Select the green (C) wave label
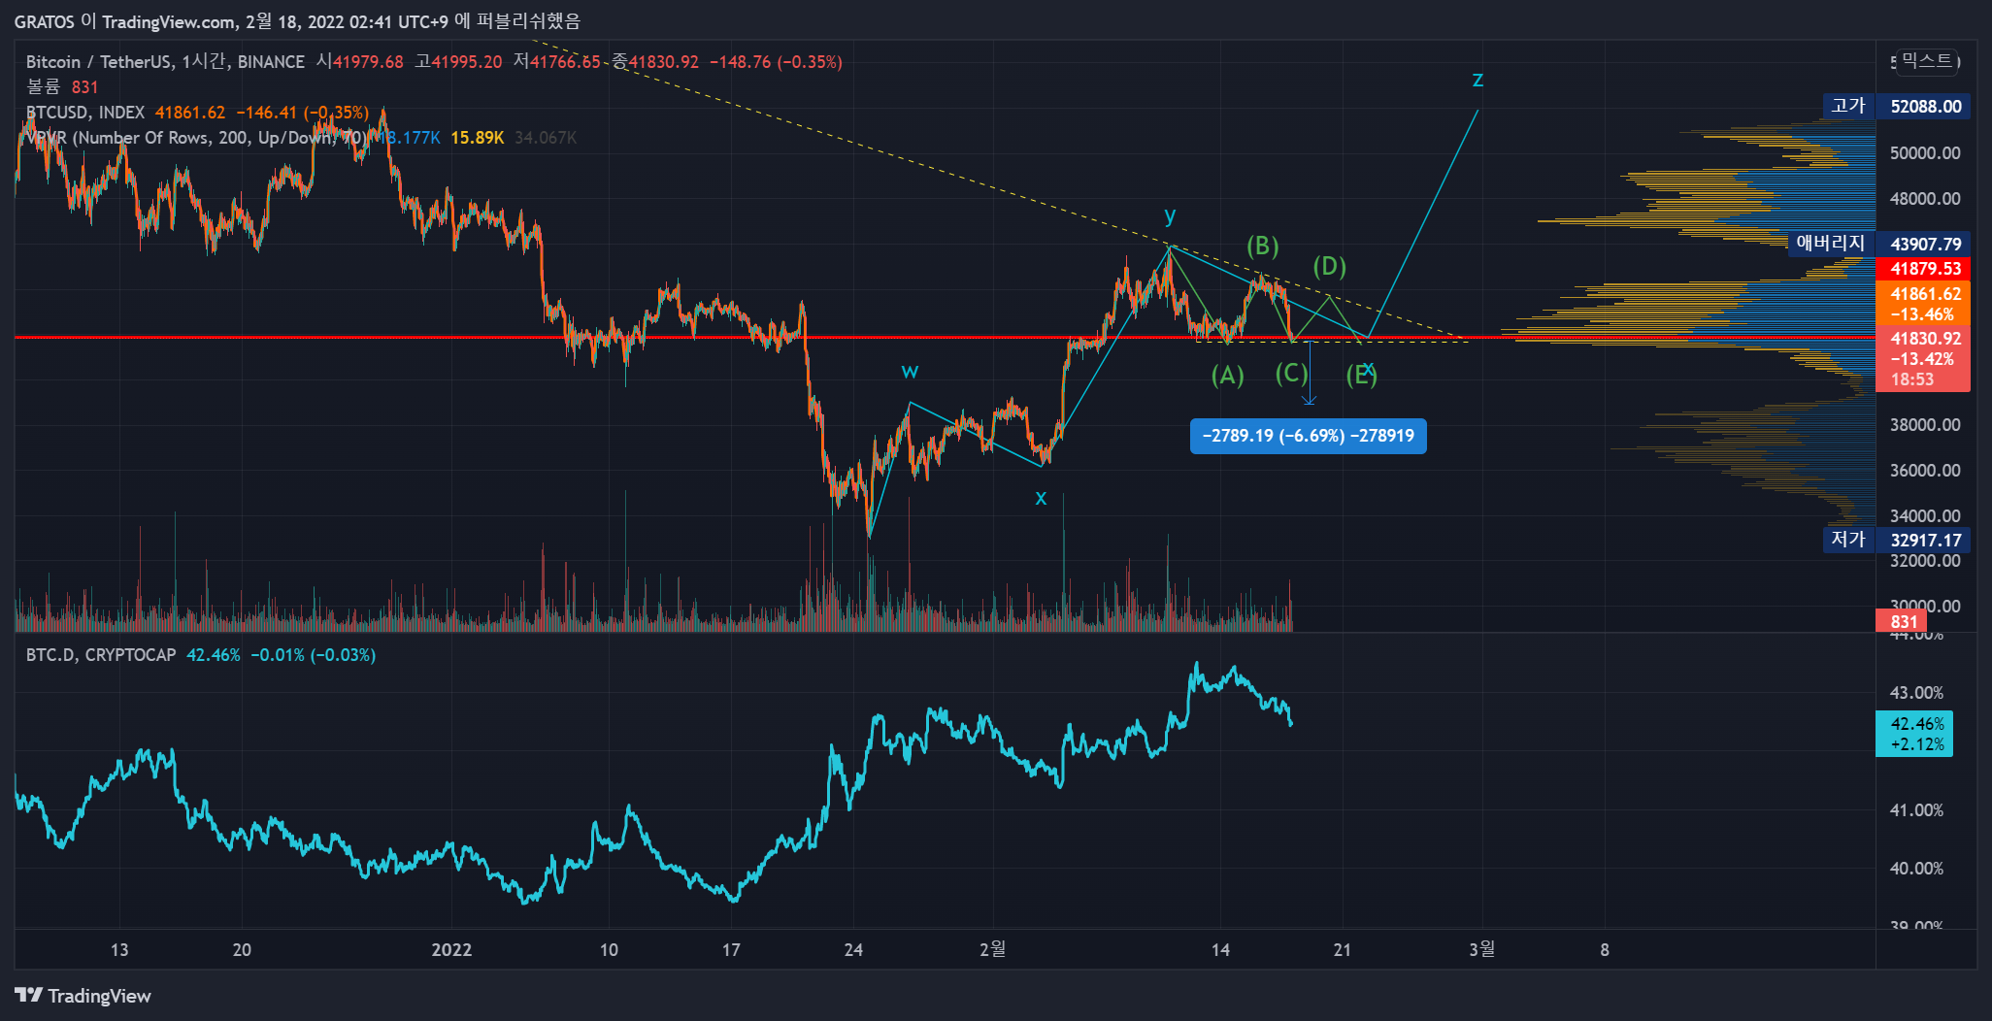The width and height of the screenshot is (1992, 1021). pyautogui.click(x=1292, y=374)
